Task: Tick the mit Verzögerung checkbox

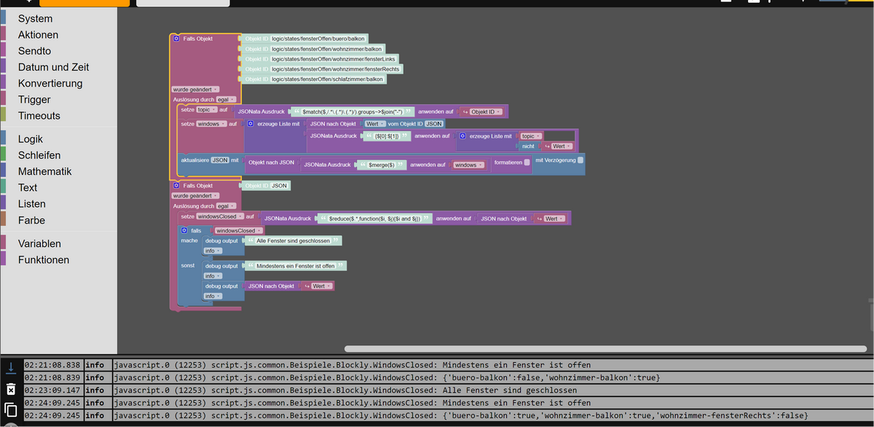Action: pos(580,160)
